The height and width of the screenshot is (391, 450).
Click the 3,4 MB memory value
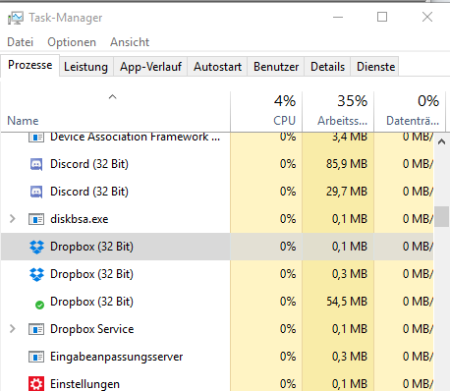click(x=350, y=137)
